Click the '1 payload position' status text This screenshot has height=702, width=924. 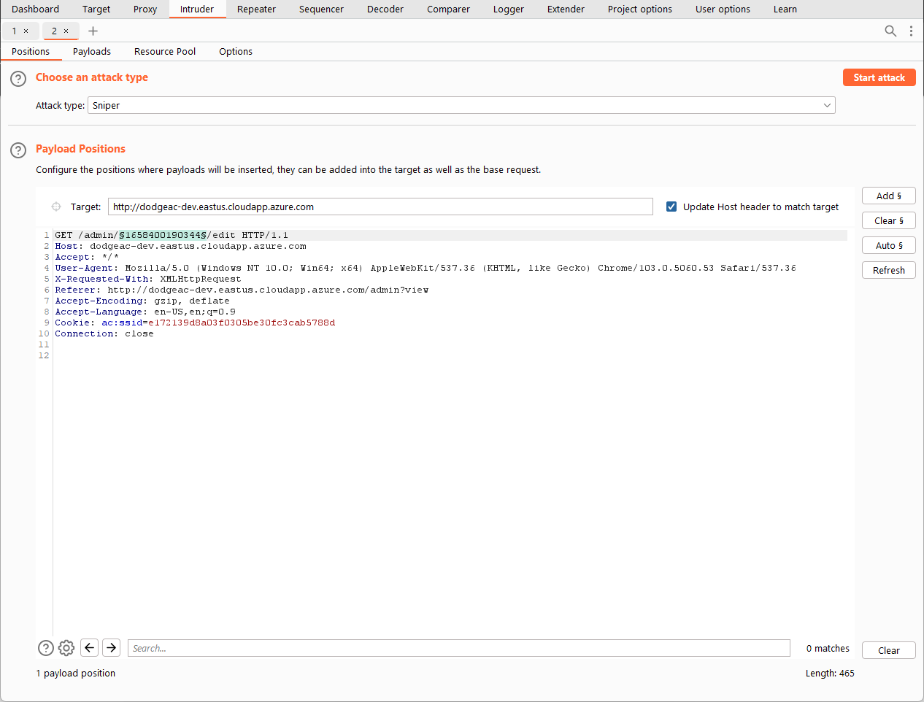[x=76, y=673]
